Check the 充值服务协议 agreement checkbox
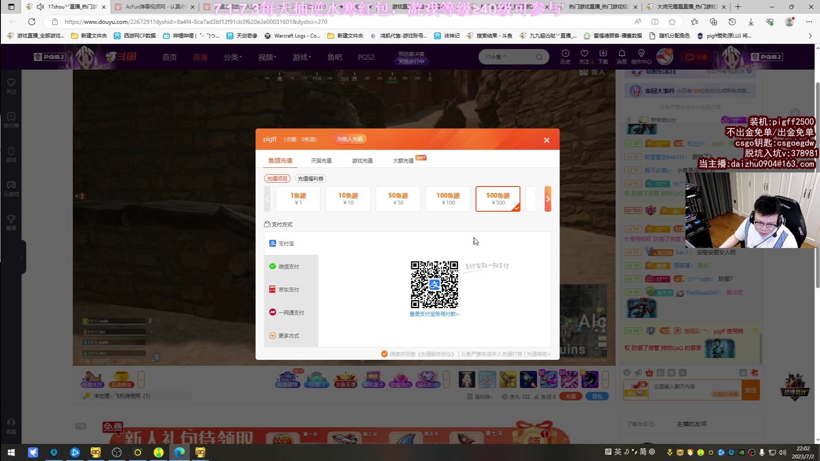This screenshot has width=820, height=461. pos(384,354)
